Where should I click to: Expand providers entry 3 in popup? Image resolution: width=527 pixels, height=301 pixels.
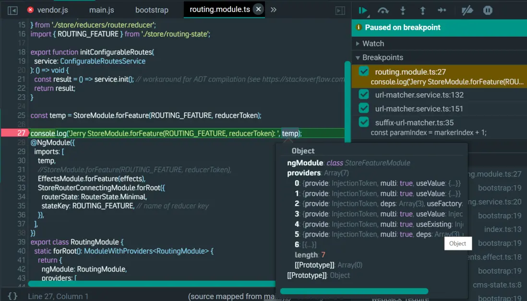click(x=378, y=214)
